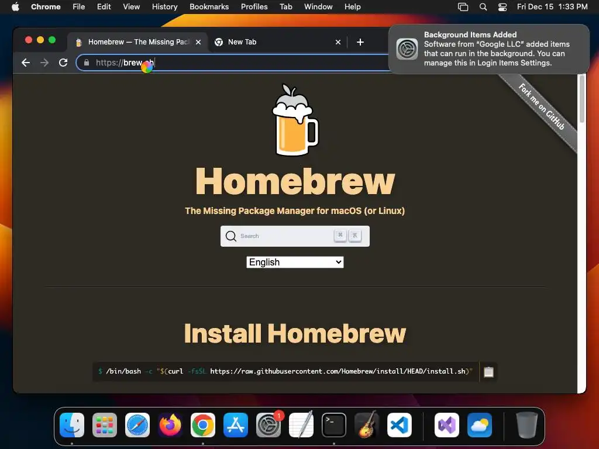Expand the English language dropdown
Image resolution: width=599 pixels, height=449 pixels.
[295, 263]
